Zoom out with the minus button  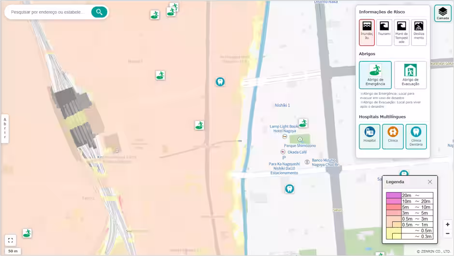tap(448, 233)
